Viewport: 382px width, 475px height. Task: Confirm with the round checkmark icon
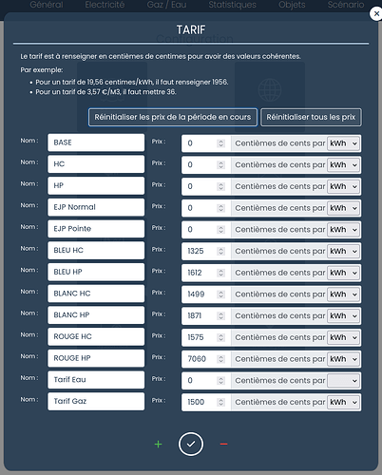[191, 444]
